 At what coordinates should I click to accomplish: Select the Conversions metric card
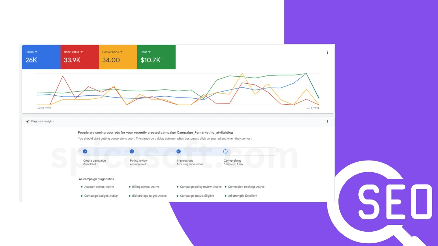coord(118,57)
